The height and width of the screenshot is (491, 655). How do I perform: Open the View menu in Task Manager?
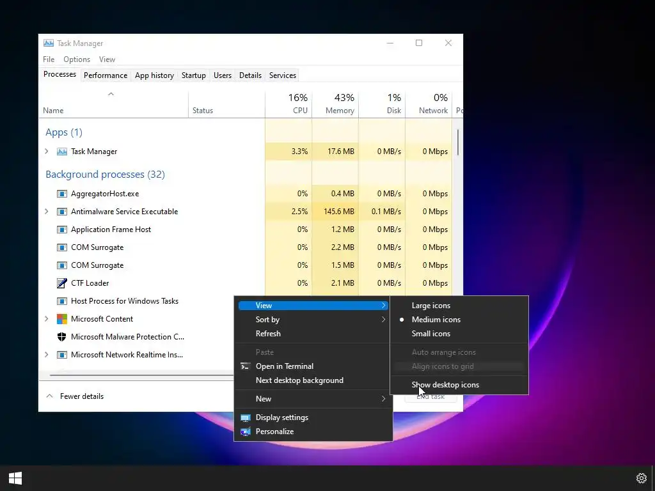107,59
